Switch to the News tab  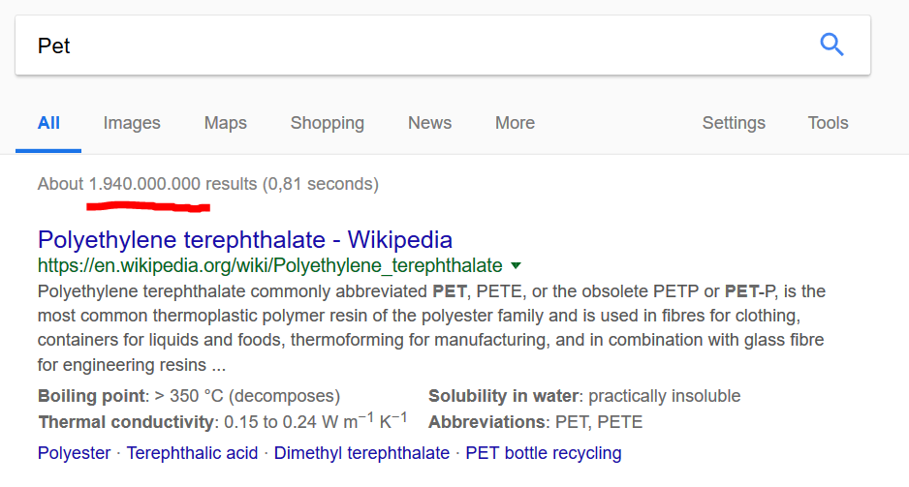[x=429, y=123]
